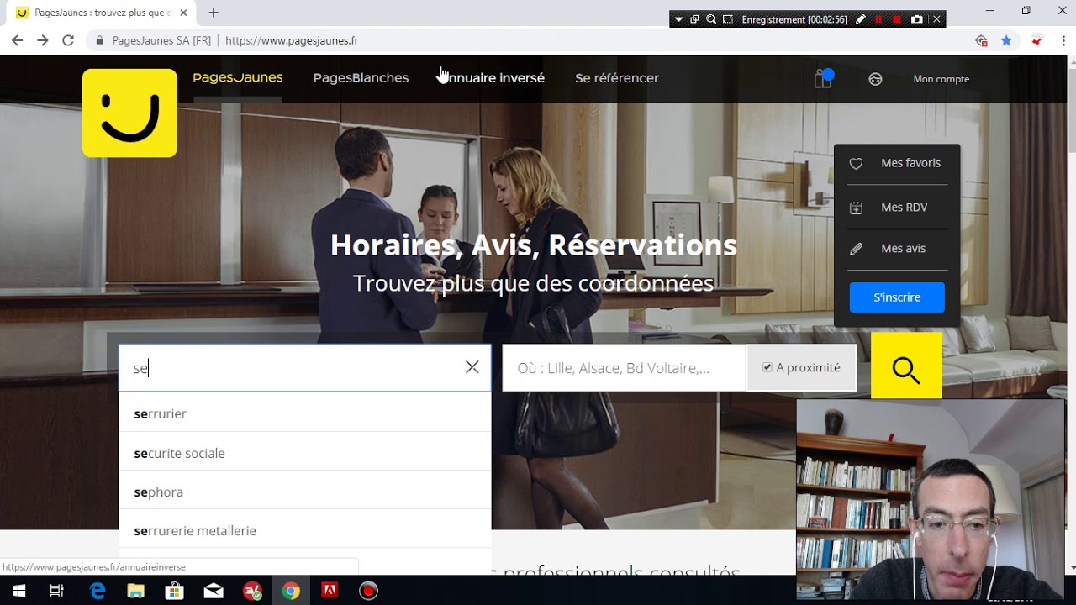1076x605 pixels.
Task: Click the Où location input field
Action: point(624,368)
